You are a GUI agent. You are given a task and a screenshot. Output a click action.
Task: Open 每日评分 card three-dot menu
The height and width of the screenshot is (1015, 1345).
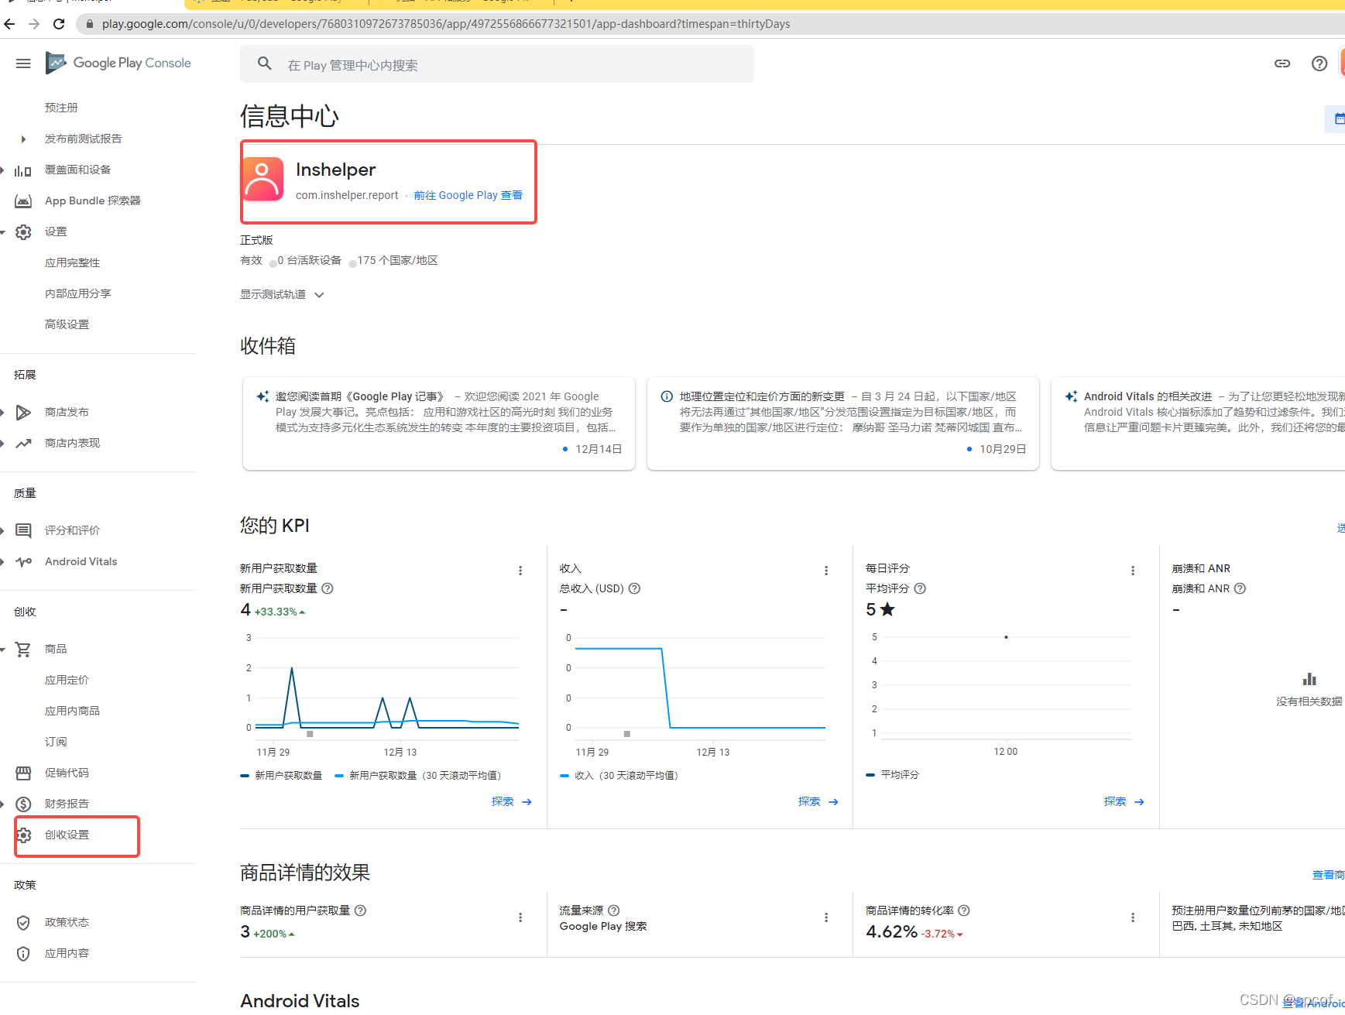[1133, 571]
